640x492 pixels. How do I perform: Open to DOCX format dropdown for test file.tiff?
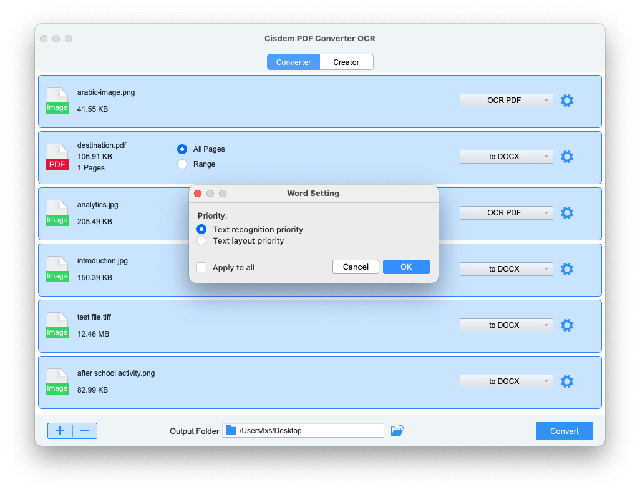coord(506,325)
